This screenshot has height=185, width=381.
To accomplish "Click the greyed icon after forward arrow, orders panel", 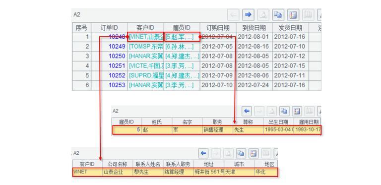I will click(x=263, y=15).
